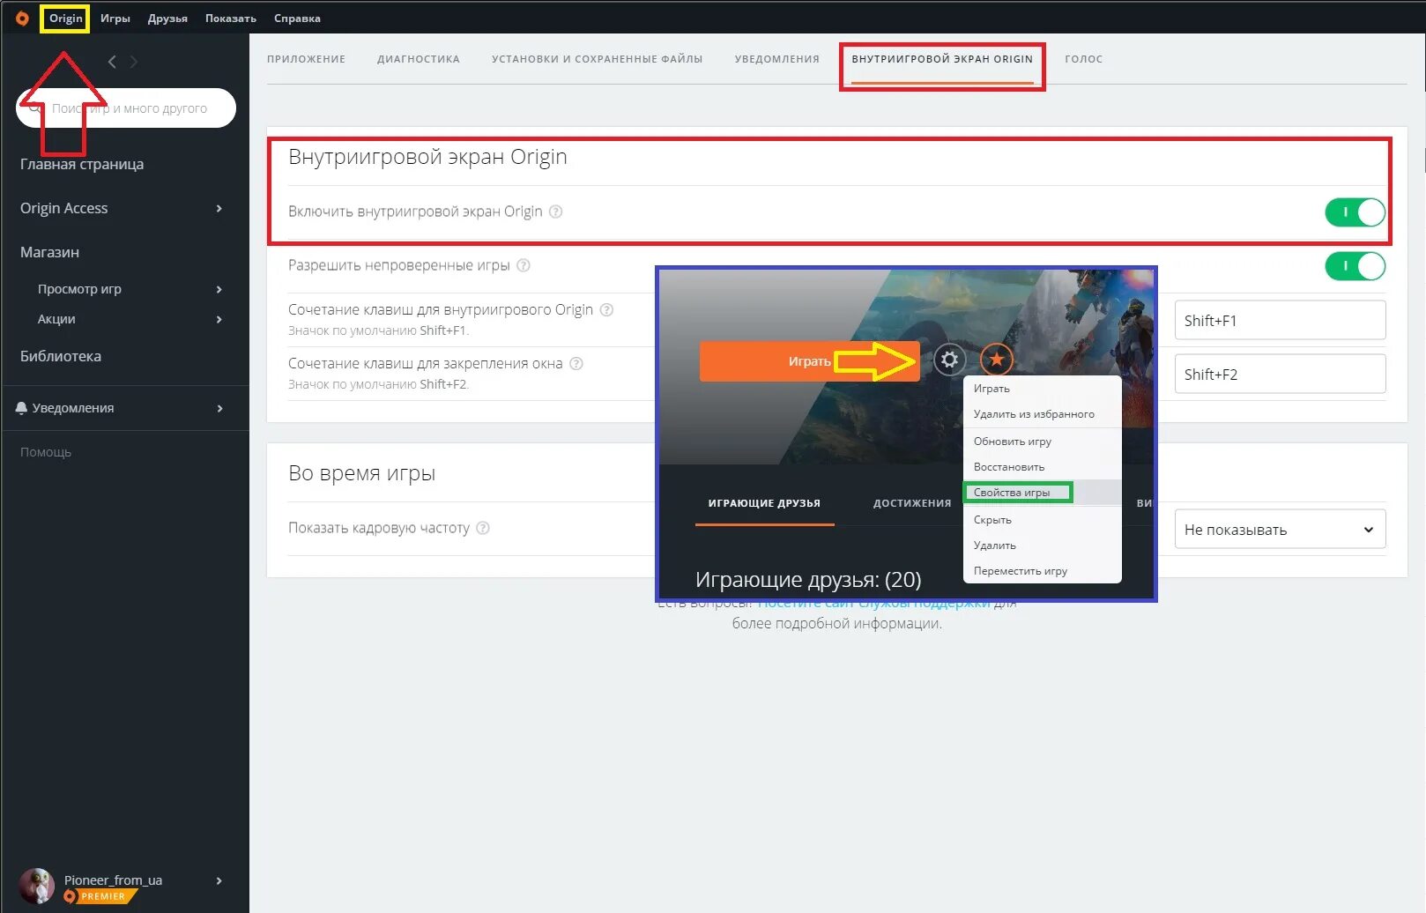Click the orange Играть button

(810, 361)
